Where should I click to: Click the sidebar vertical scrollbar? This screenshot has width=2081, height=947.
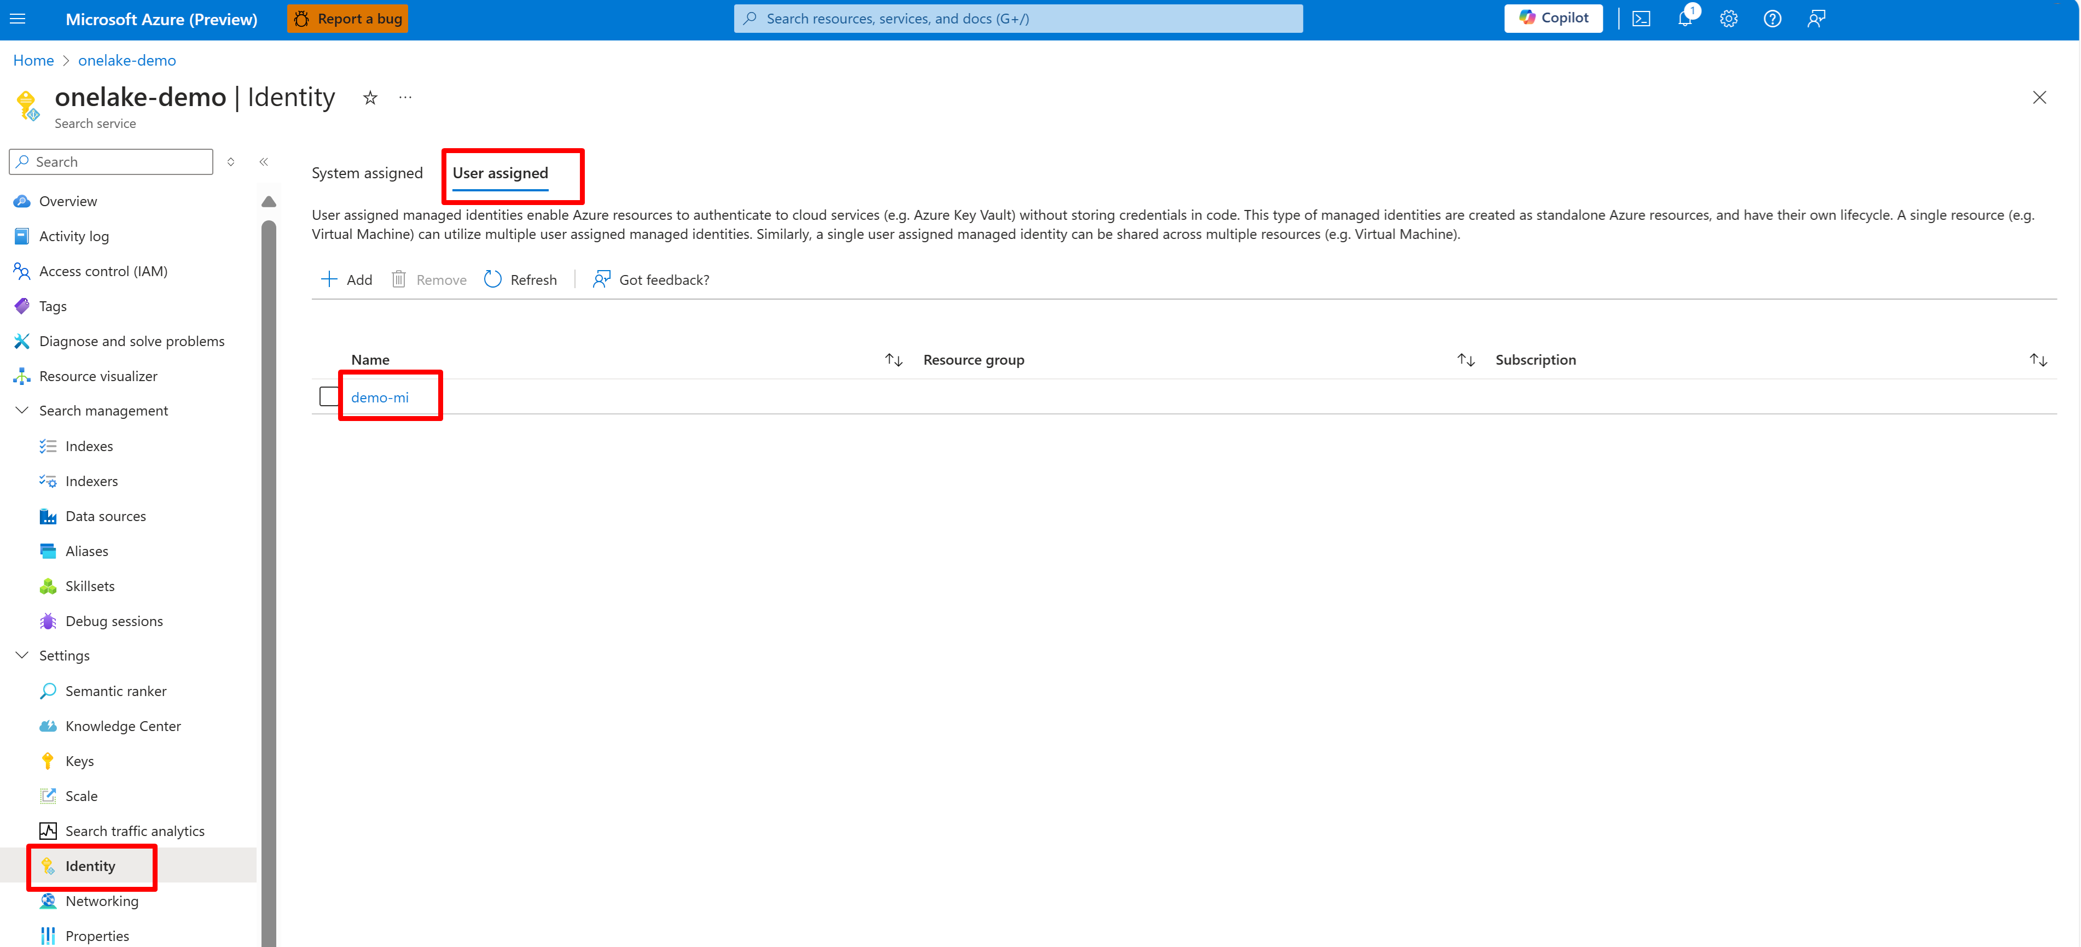[269, 565]
